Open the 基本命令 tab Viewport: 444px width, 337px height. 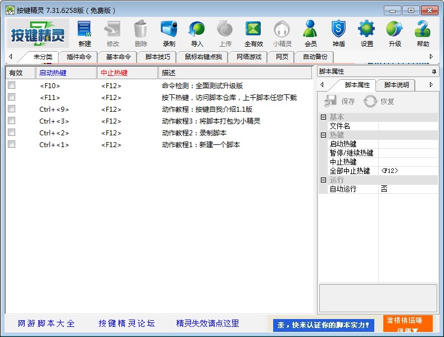pos(118,57)
